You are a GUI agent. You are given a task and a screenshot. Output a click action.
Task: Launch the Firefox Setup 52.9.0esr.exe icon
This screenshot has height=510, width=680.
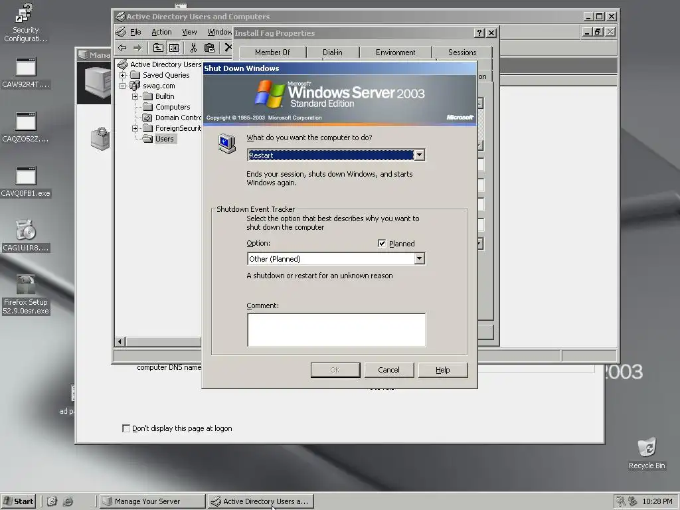pos(26,295)
